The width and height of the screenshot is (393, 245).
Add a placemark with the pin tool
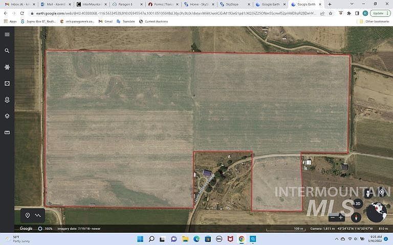pyautogui.click(x=28, y=215)
